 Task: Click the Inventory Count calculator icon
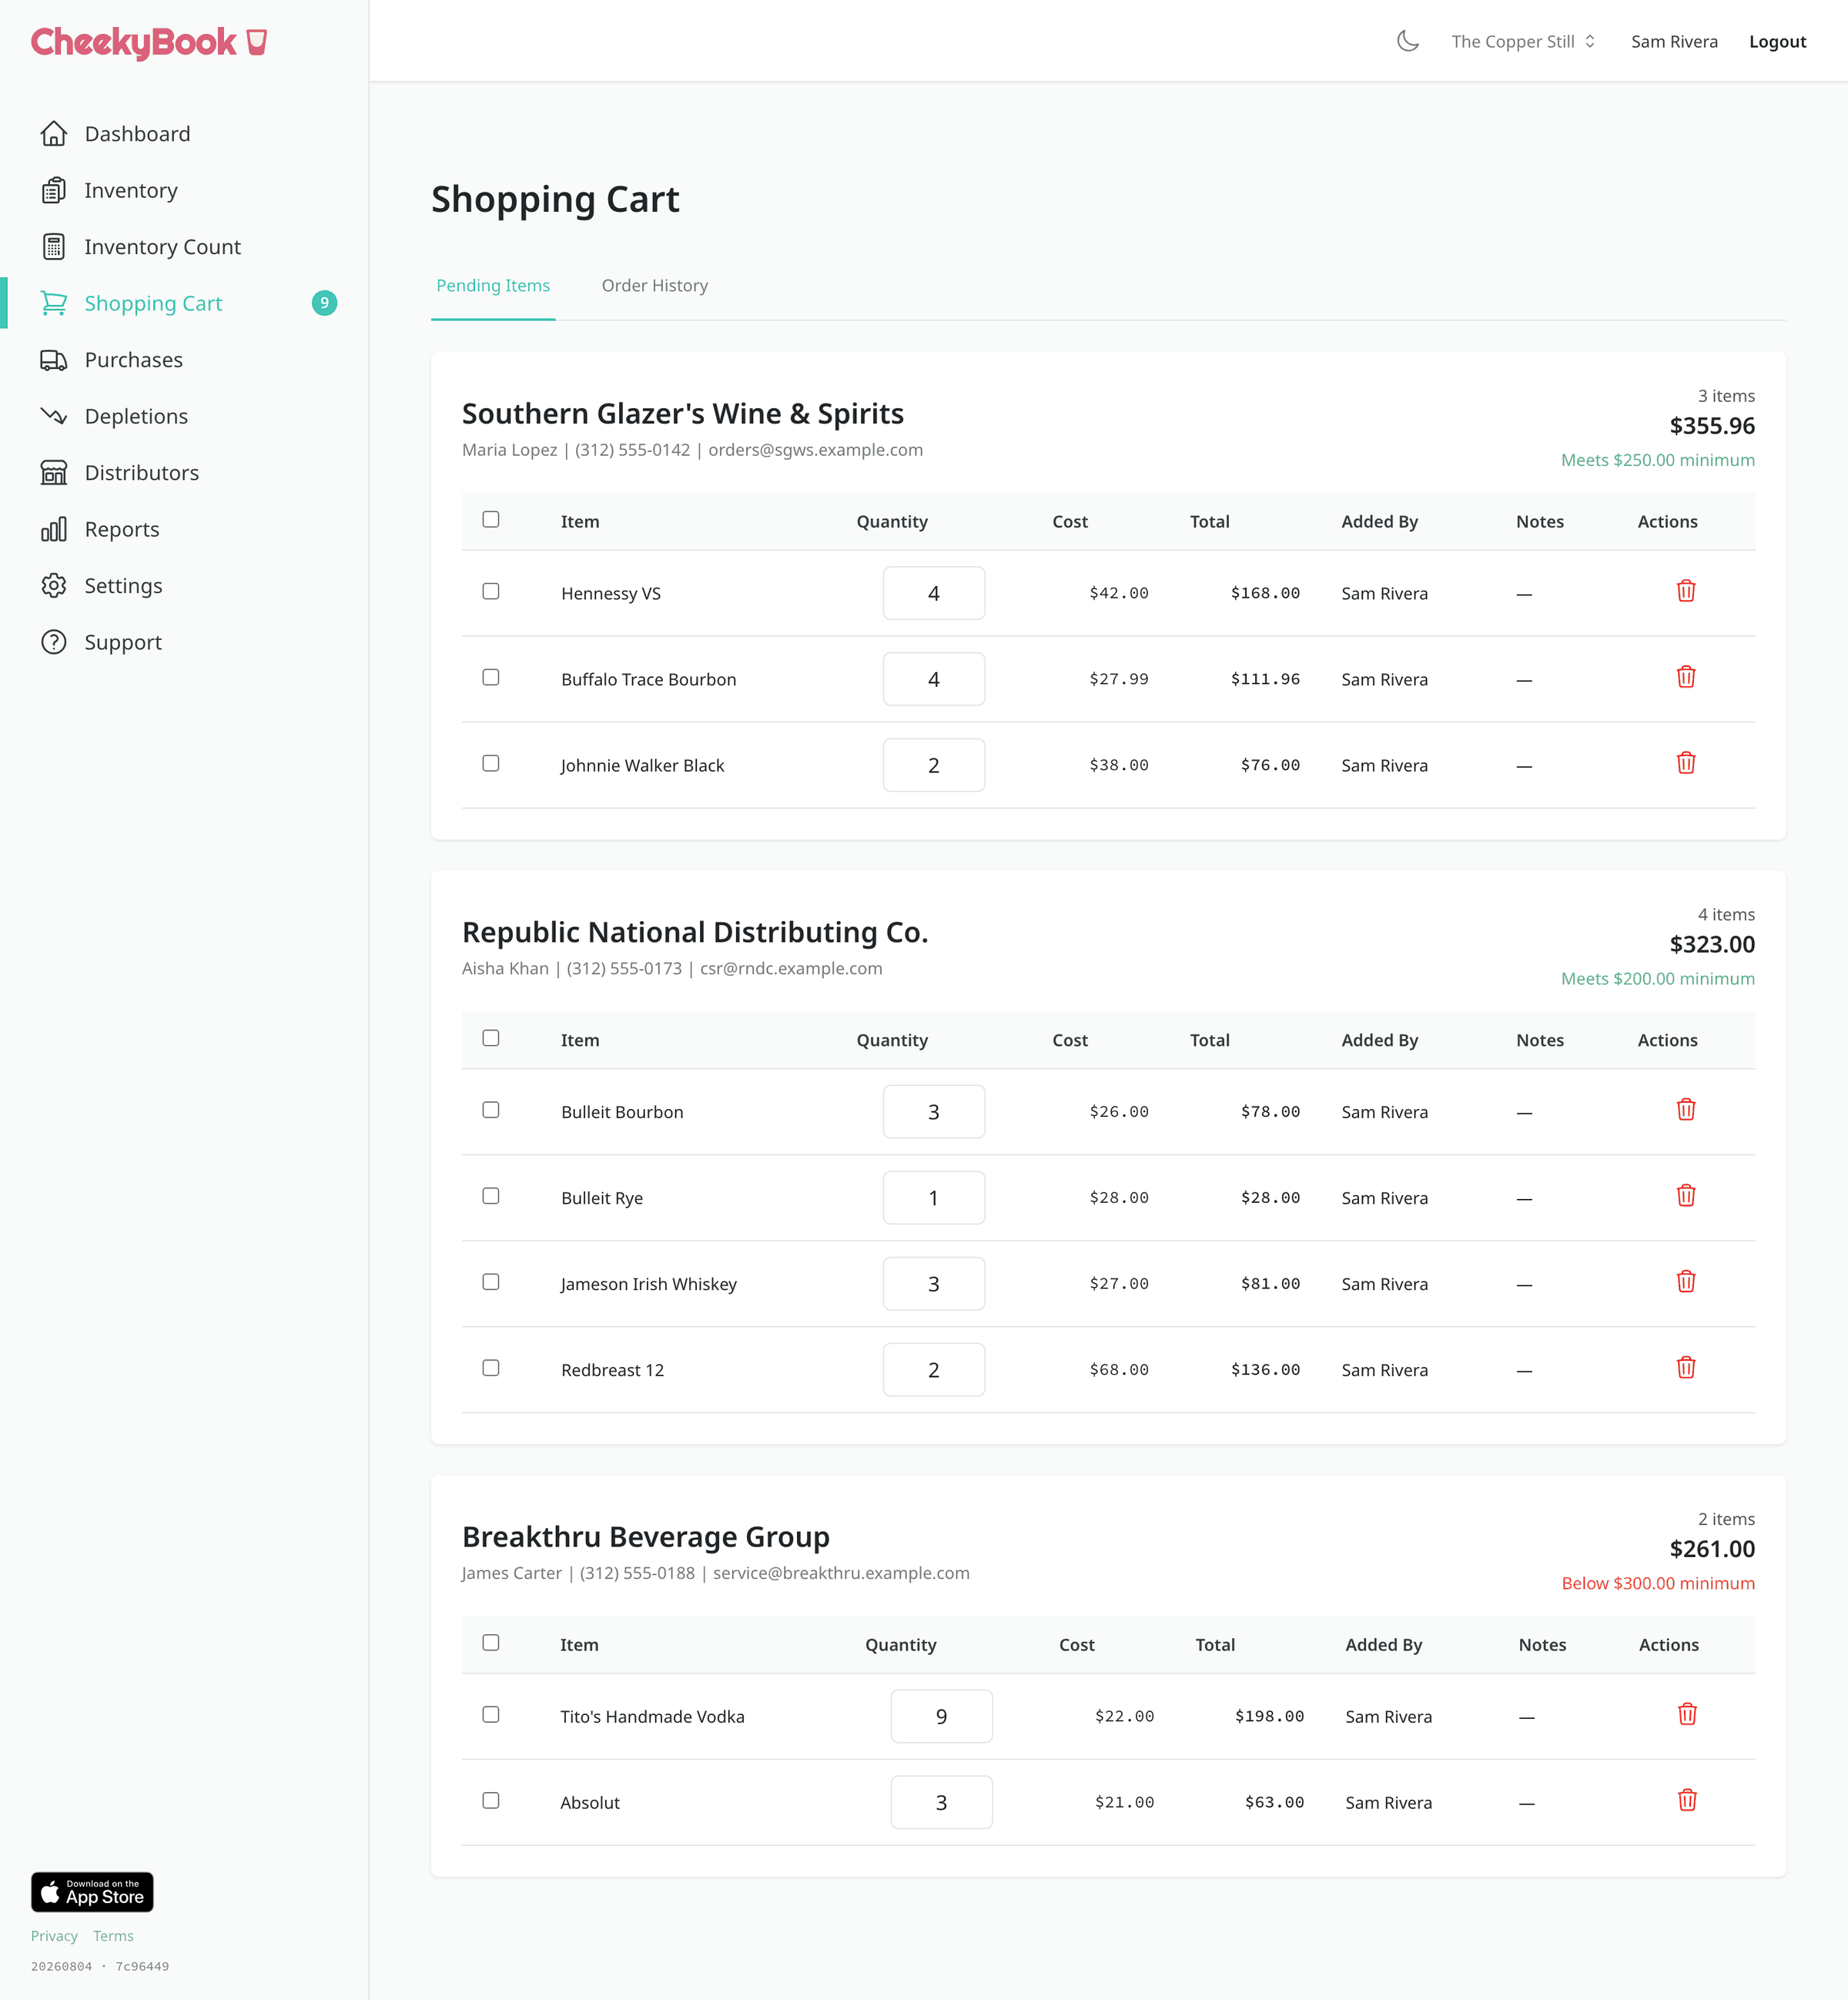(54, 247)
